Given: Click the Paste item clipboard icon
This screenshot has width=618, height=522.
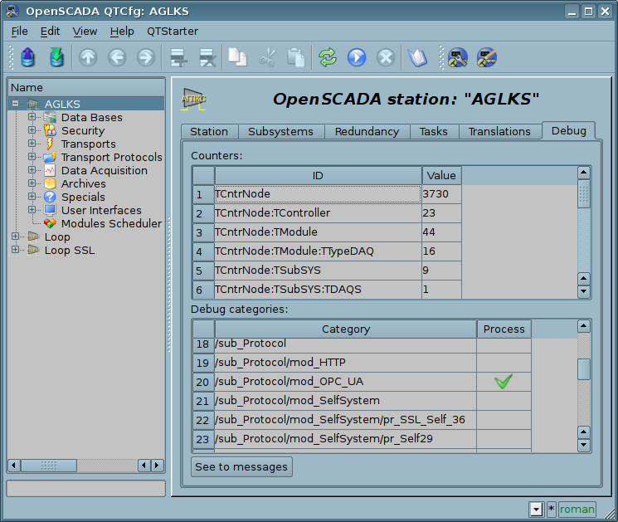Looking at the screenshot, I should [x=296, y=57].
